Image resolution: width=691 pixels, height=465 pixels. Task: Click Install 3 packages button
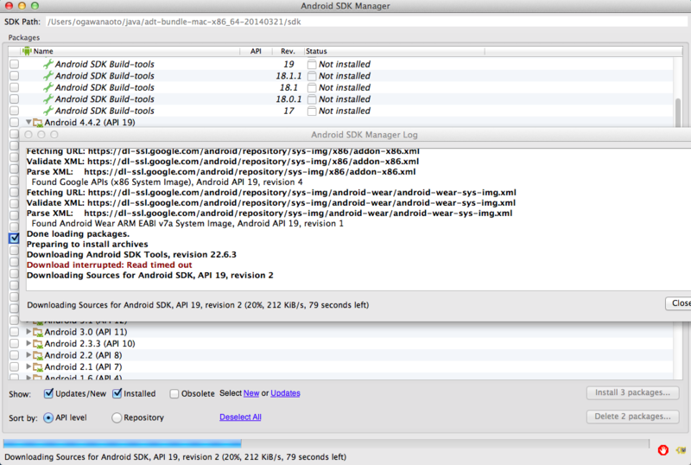point(632,392)
